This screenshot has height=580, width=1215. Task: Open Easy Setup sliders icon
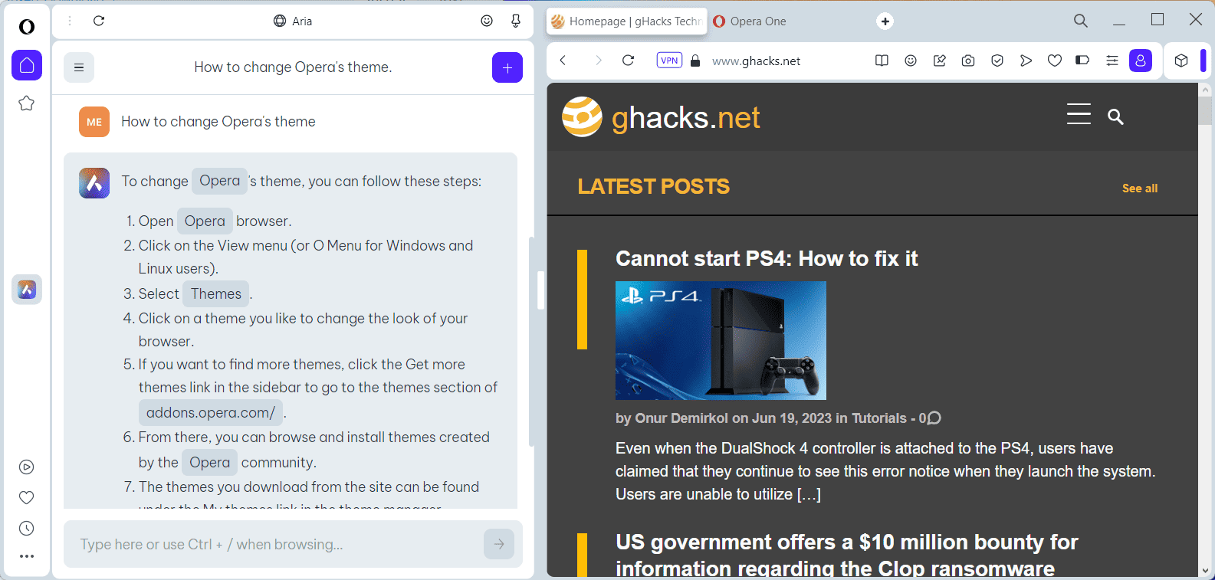[1112, 61]
